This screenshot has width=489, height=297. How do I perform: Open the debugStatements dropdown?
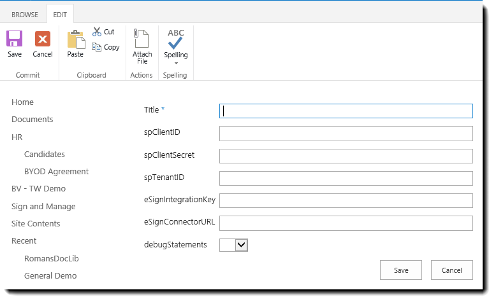click(x=240, y=245)
